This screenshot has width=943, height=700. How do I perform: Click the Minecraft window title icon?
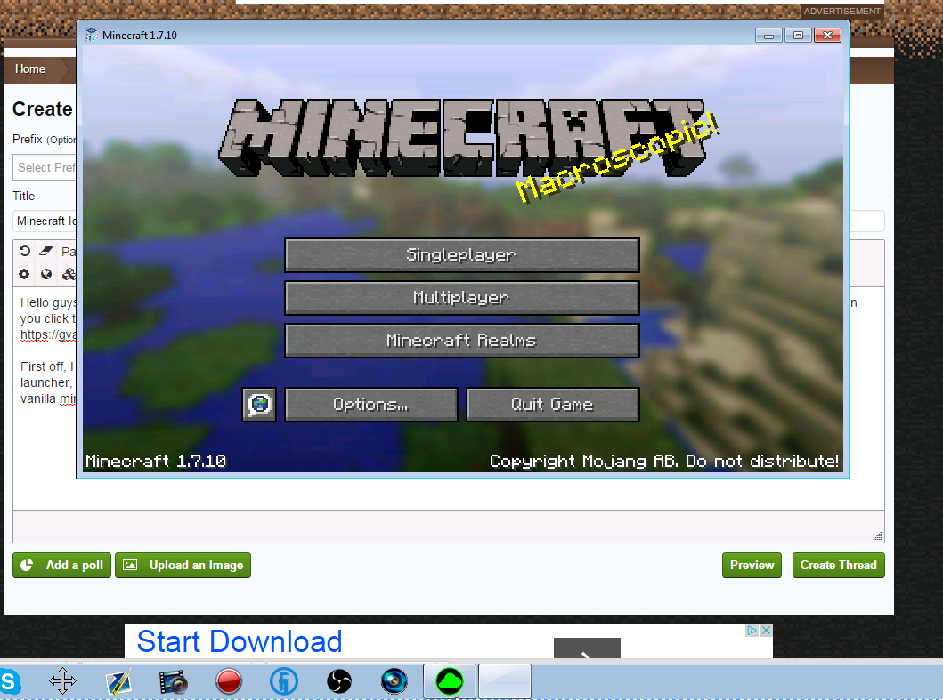pos(92,35)
